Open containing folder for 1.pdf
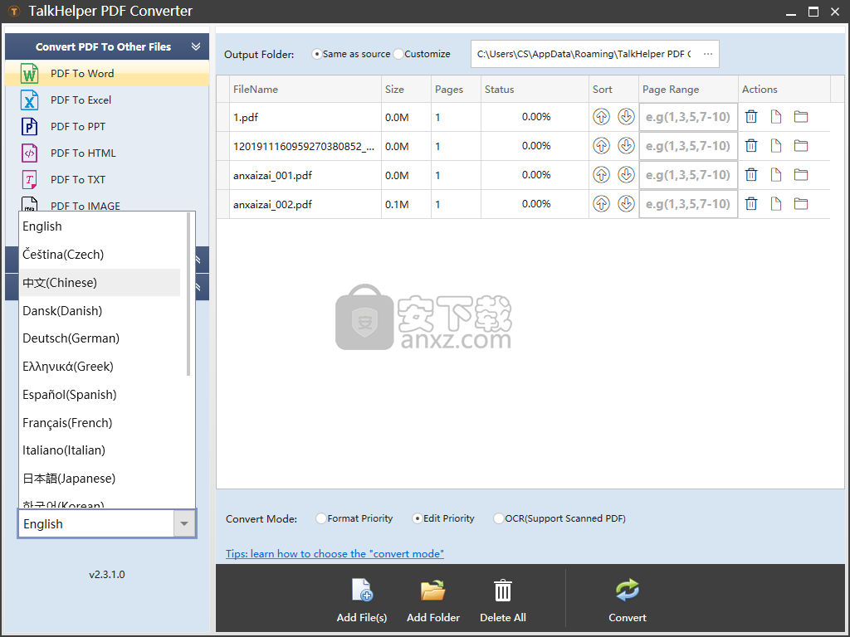 [801, 116]
